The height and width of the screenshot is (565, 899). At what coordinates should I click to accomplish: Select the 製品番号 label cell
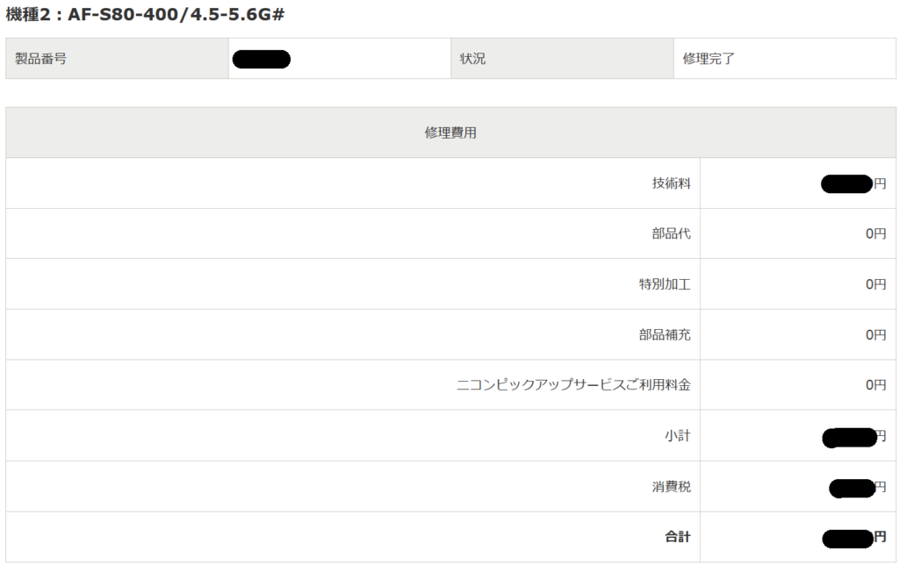pyautogui.click(x=40, y=59)
